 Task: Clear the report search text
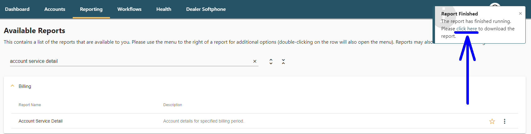click(255, 61)
